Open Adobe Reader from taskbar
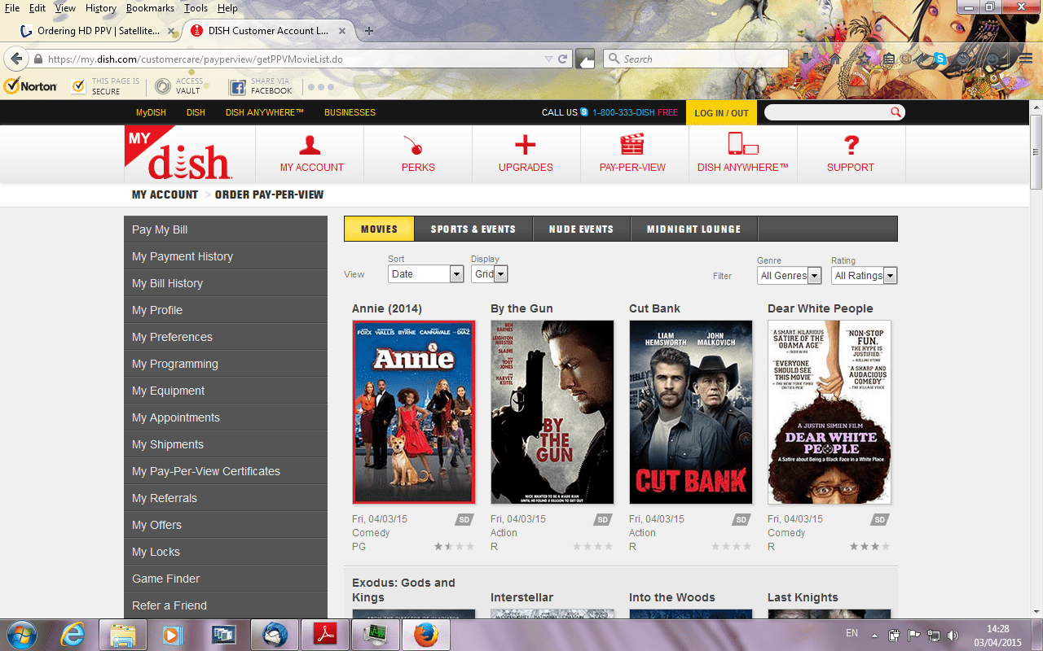This screenshot has height=651, width=1043. [325, 634]
